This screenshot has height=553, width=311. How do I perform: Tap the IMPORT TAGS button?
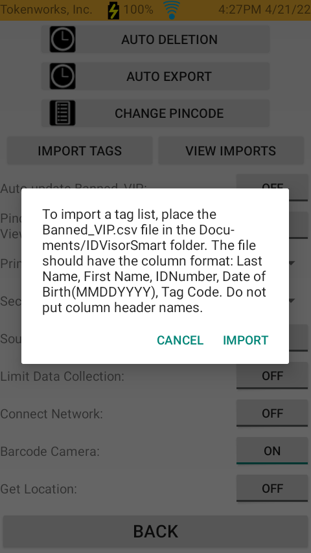pyautogui.click(x=80, y=151)
